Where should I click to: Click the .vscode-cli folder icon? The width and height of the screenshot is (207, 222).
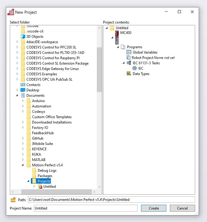(23, 31)
